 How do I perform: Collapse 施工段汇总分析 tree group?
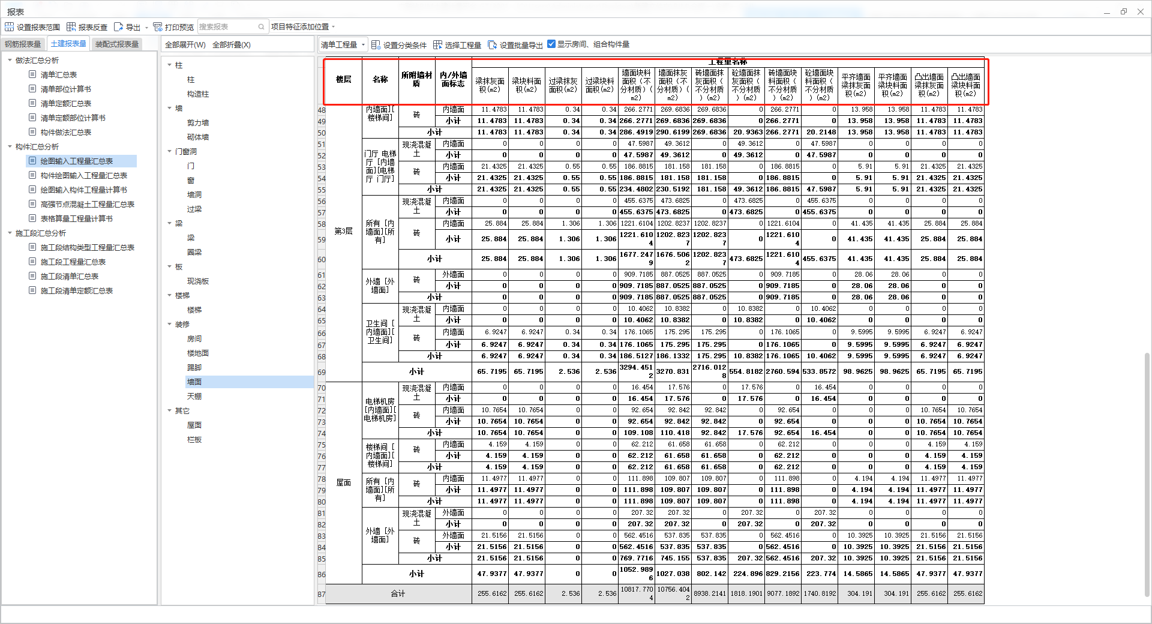coord(10,233)
